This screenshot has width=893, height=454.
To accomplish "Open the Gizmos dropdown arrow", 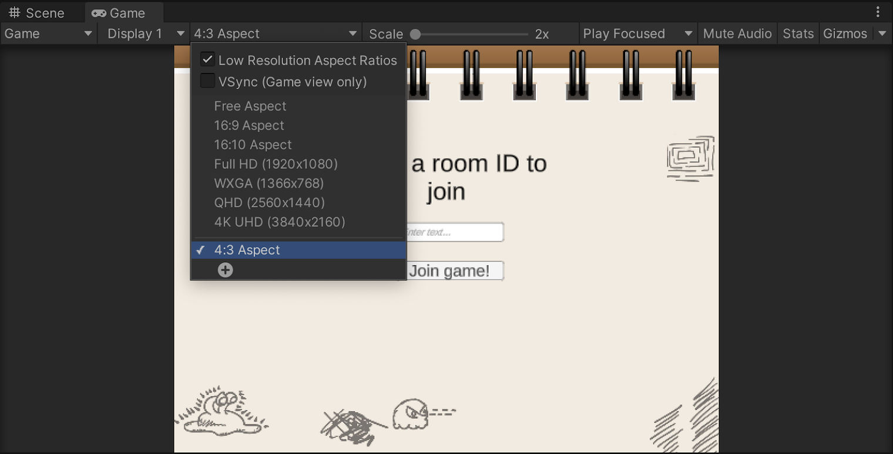I will click(x=882, y=33).
